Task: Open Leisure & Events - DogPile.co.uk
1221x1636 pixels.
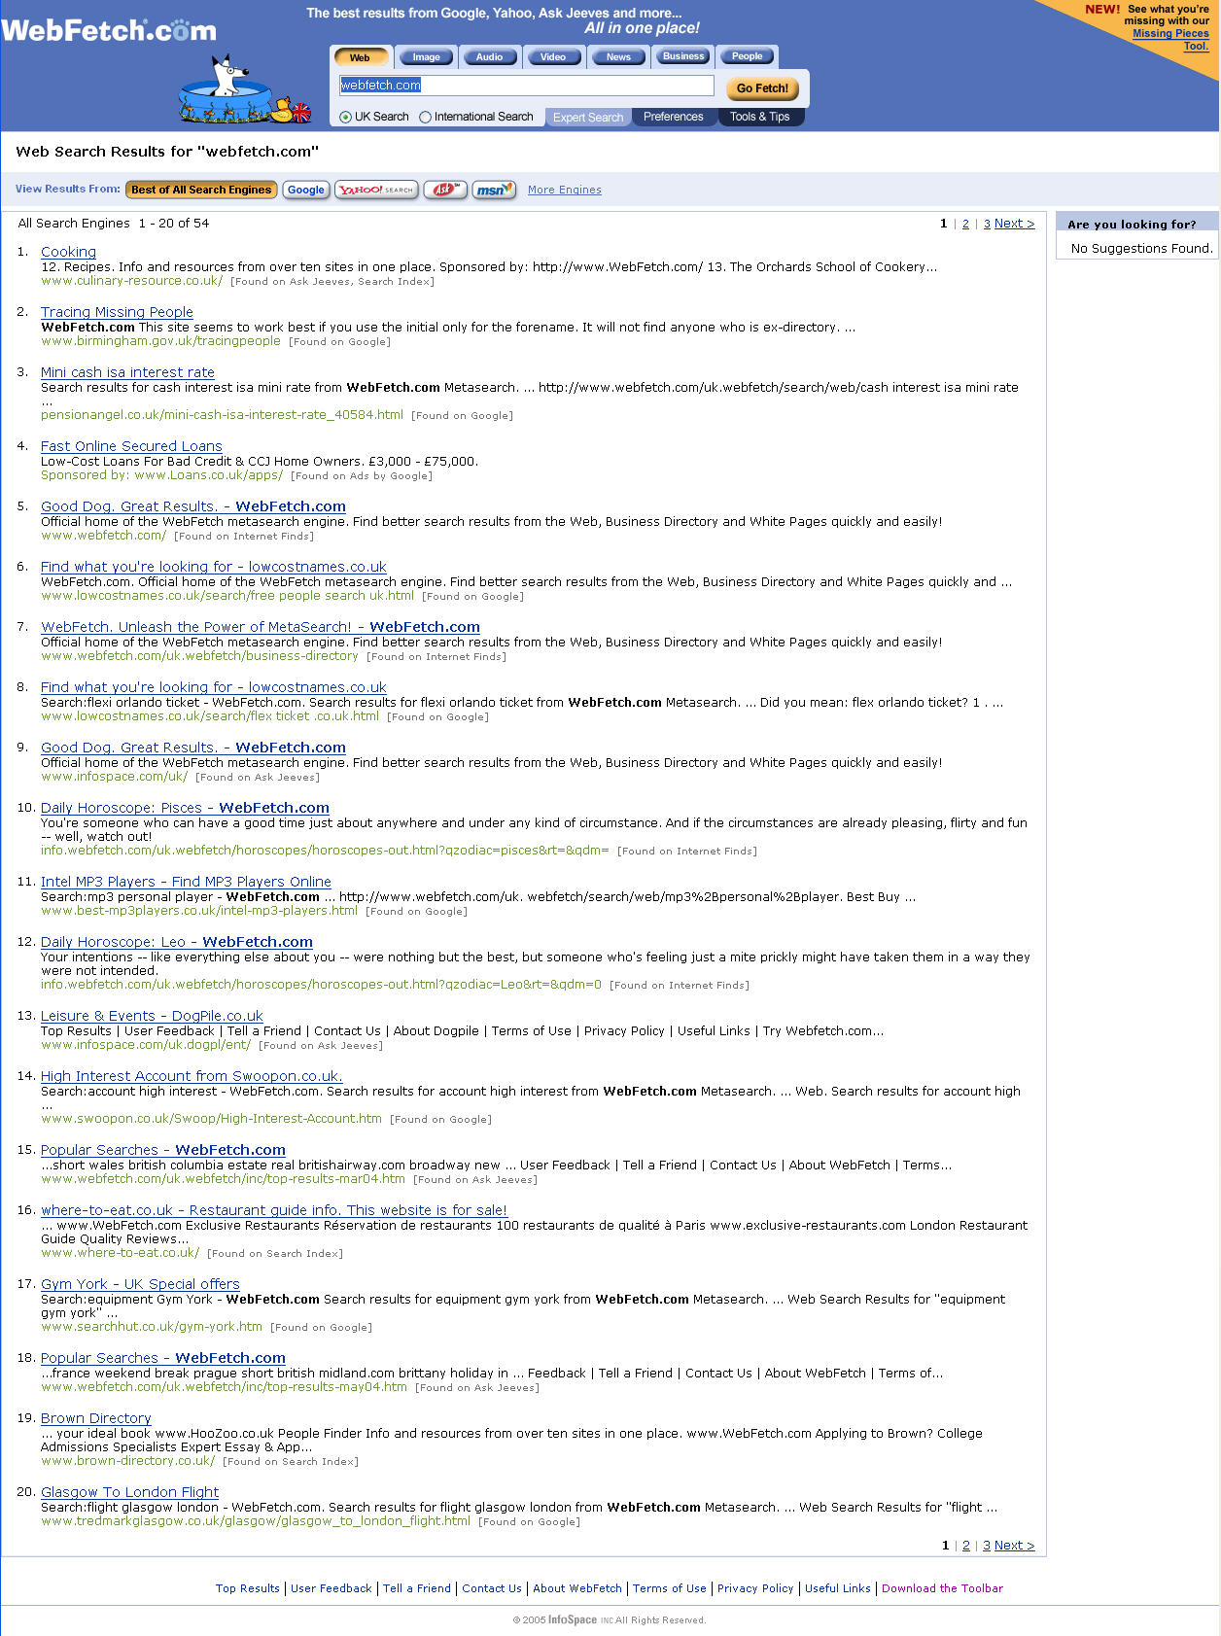Action: click(x=152, y=1016)
